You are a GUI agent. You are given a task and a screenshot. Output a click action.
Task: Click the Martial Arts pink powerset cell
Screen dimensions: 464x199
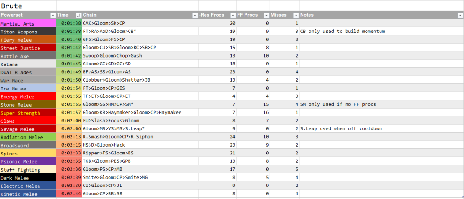coord(28,23)
